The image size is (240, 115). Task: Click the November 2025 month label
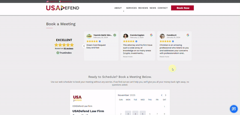[x=127, y=95]
